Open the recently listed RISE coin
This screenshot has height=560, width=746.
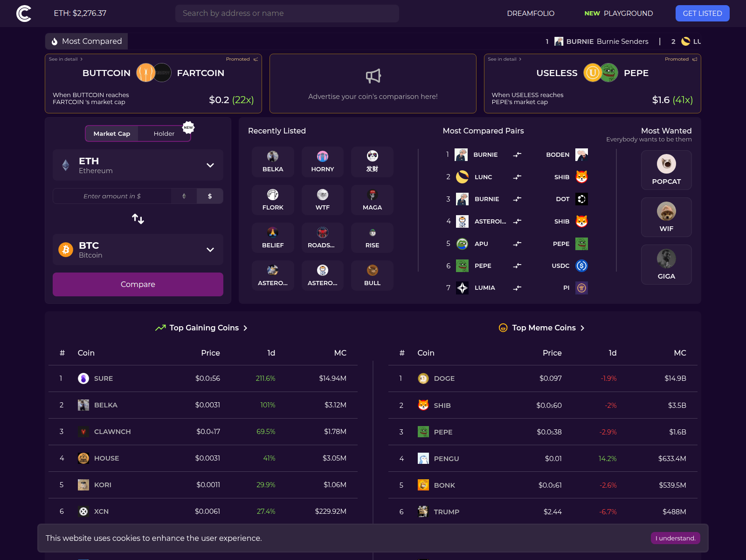click(372, 238)
